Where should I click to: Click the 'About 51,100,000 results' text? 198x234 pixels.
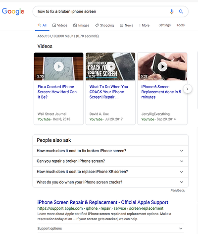(68, 36)
